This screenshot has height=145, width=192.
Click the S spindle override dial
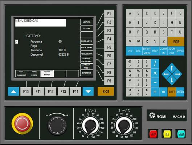click(x=124, y=126)
